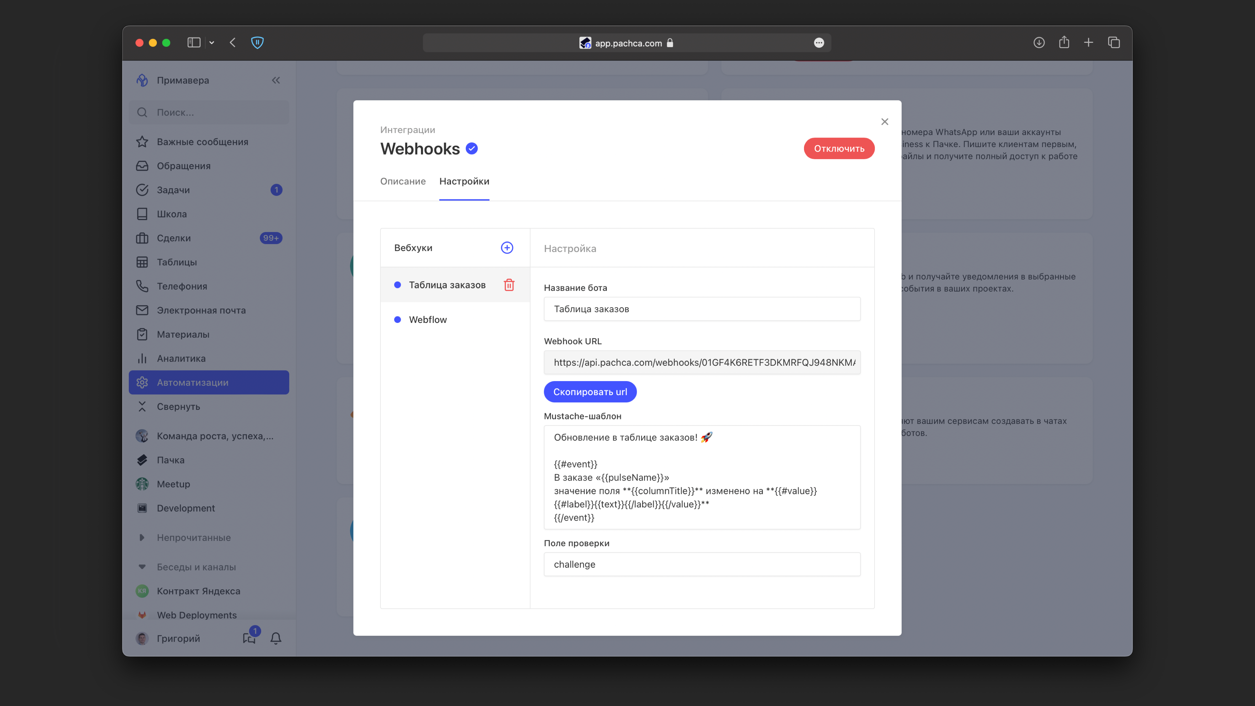Viewport: 1255px width, 706px height.
Task: Open Аналитика section
Action: pyautogui.click(x=209, y=358)
